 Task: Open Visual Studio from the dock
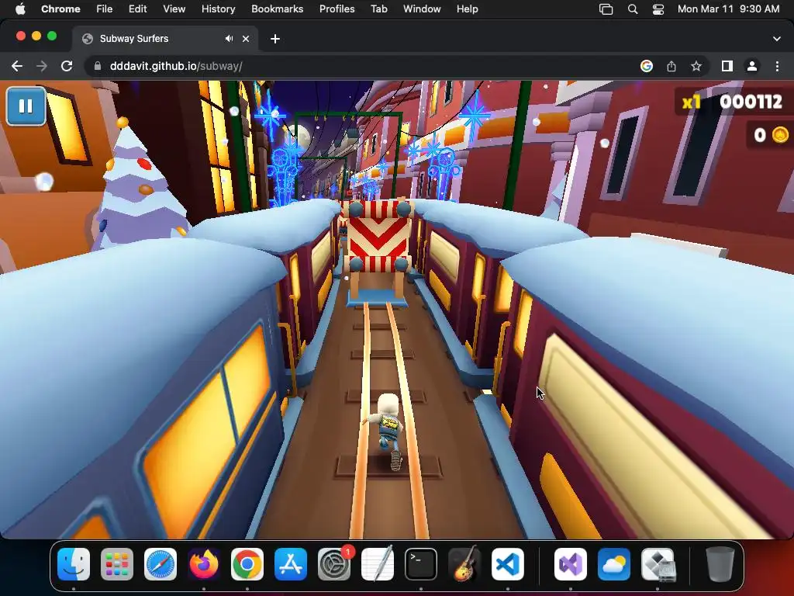[570, 564]
